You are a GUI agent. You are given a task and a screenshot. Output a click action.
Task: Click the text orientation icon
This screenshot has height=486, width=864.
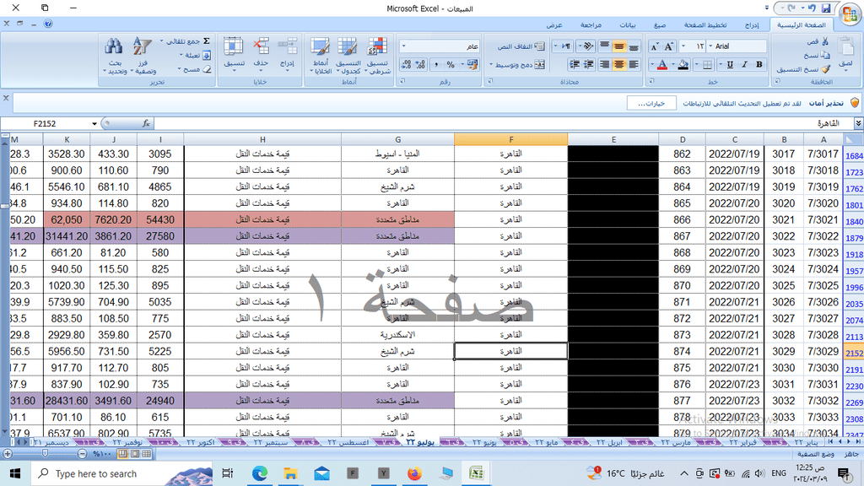[588, 46]
